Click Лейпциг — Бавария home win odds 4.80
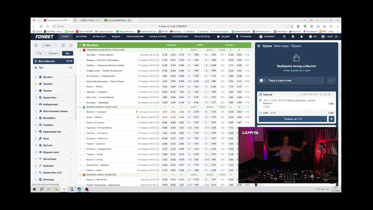This screenshot has height=210, width=373. [x=165, y=92]
